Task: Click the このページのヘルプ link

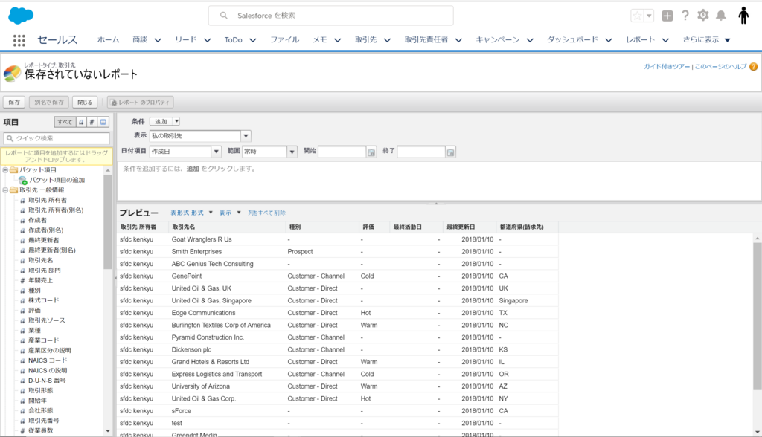Action: 720,67
